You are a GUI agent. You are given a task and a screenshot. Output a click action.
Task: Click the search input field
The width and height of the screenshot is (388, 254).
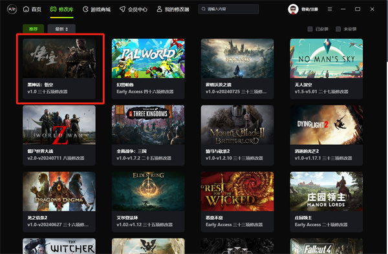228,9
